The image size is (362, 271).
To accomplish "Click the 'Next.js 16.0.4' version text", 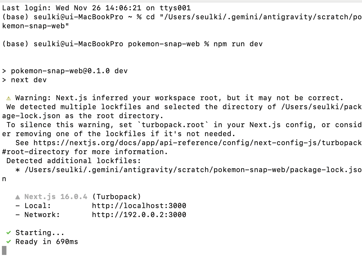I will tap(56, 197).
